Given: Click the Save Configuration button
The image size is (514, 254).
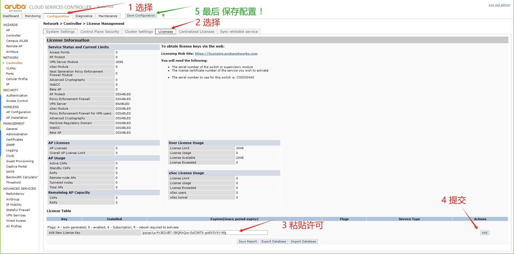Looking at the screenshot, I should pyautogui.click(x=141, y=15).
